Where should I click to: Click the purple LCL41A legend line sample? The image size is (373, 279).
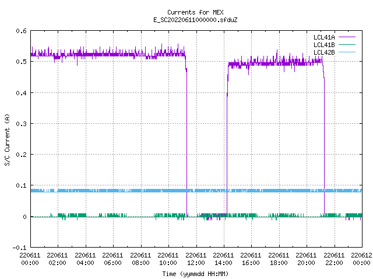click(x=347, y=37)
